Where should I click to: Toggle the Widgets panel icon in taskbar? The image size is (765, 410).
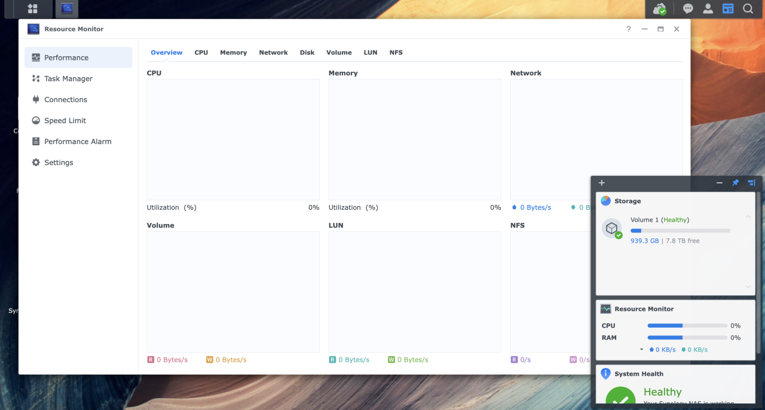[x=727, y=9]
